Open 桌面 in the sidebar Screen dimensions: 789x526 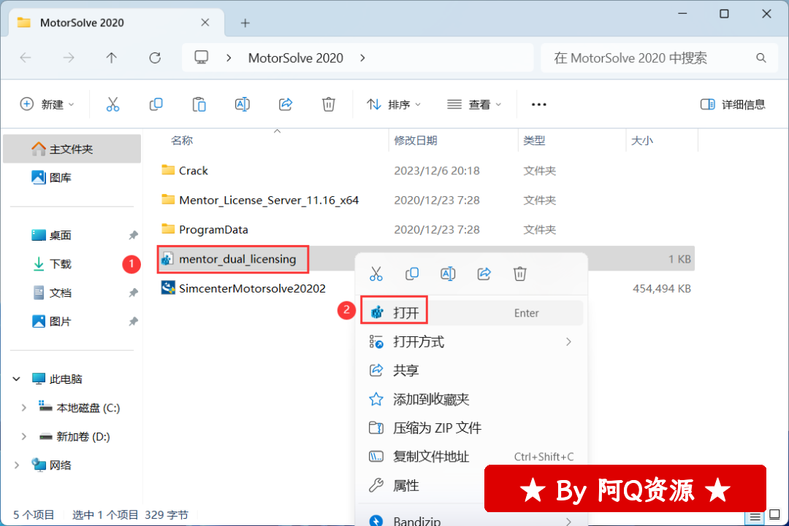click(72, 235)
